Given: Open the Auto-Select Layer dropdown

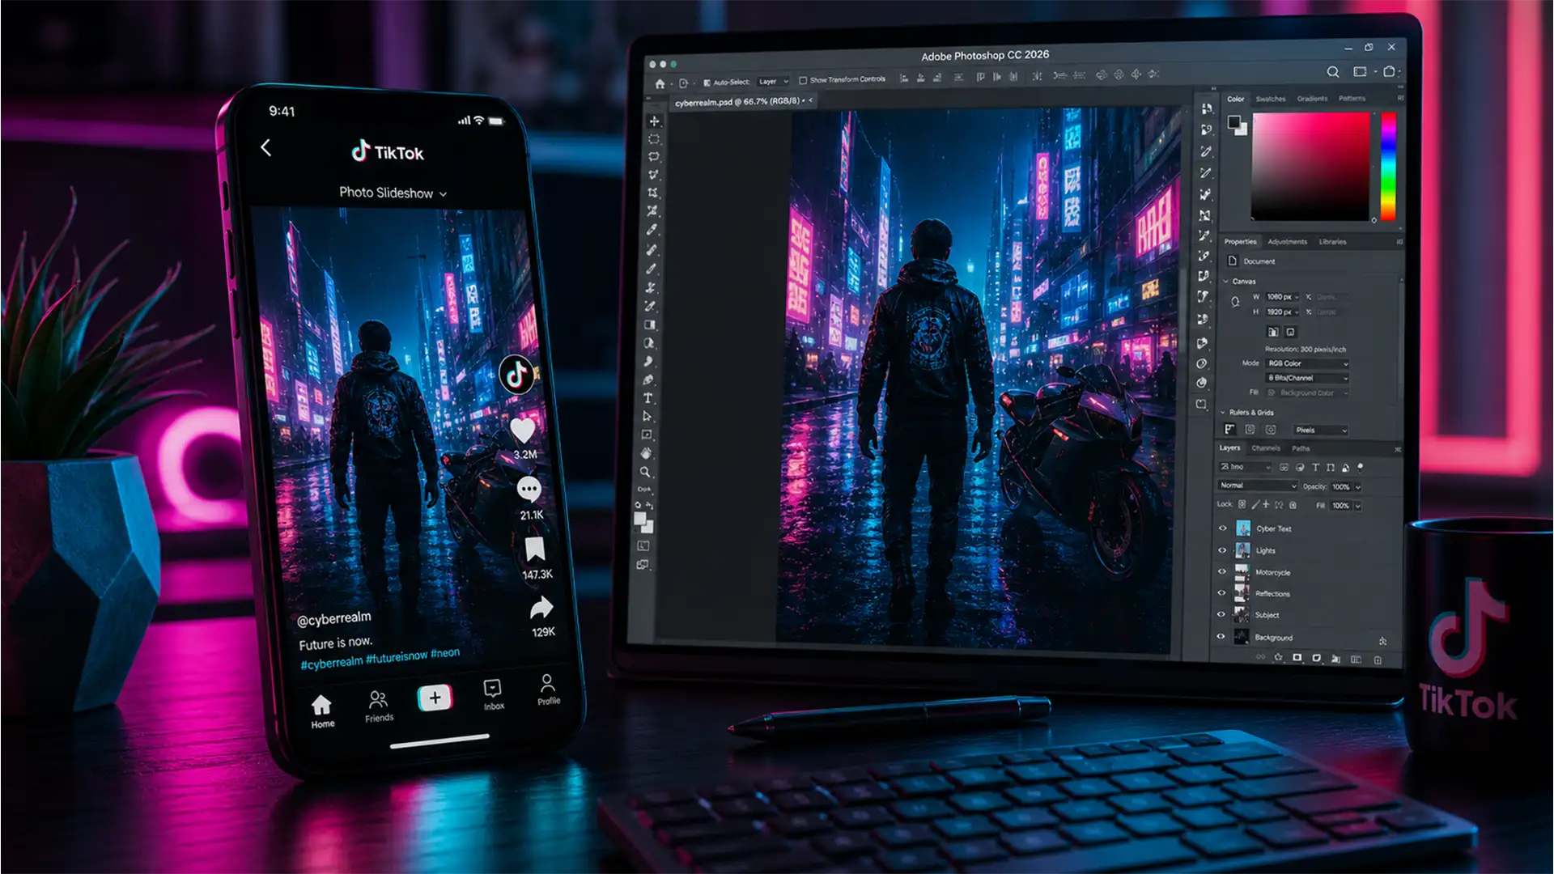Looking at the screenshot, I should point(773,82).
